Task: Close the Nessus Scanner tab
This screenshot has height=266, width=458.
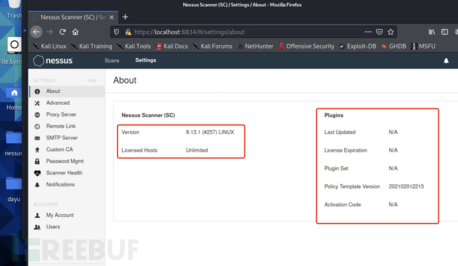Action: [112, 17]
